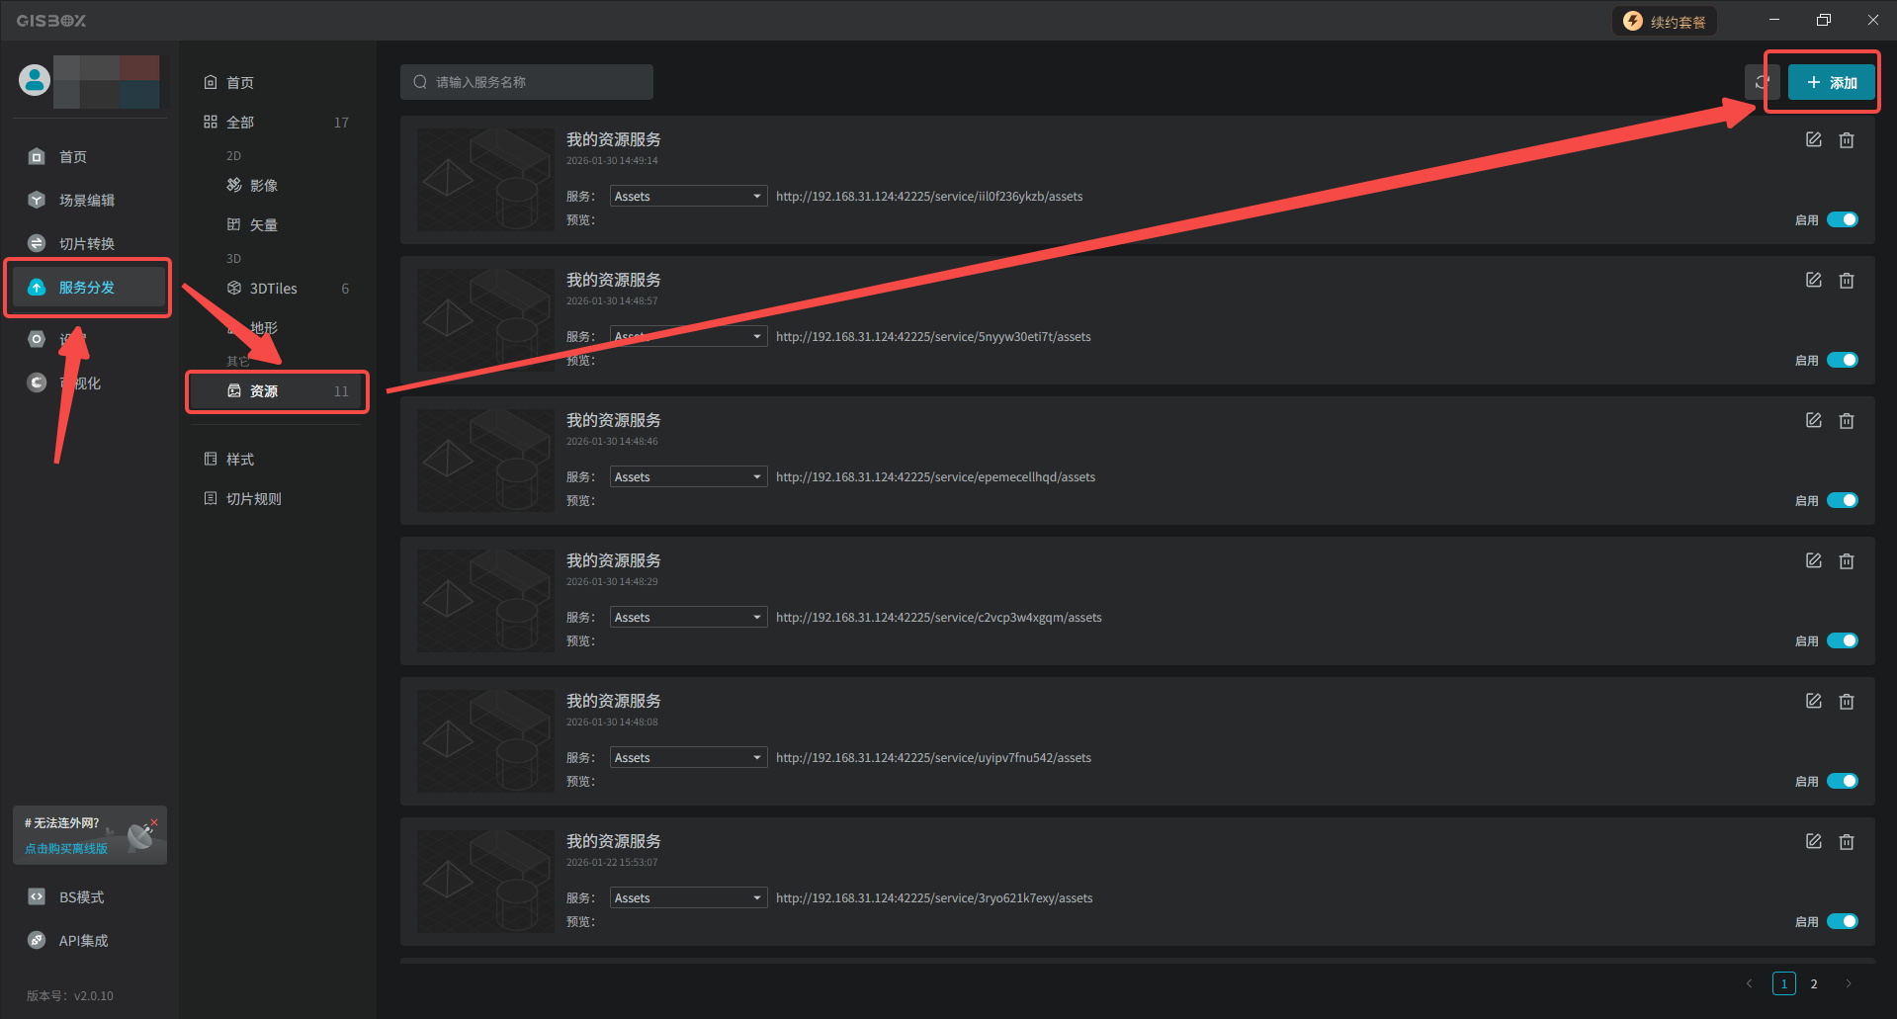This screenshot has width=1897, height=1019.
Task: Edit the first resource service entry
Action: point(1813,140)
